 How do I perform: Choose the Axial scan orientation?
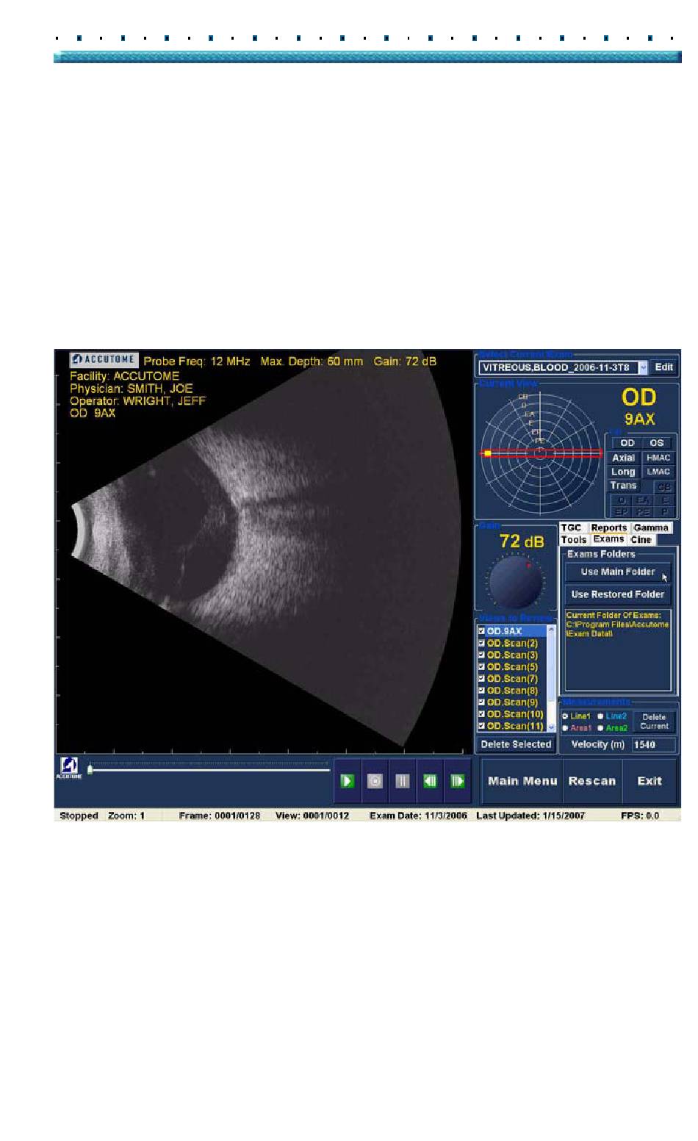coord(623,458)
